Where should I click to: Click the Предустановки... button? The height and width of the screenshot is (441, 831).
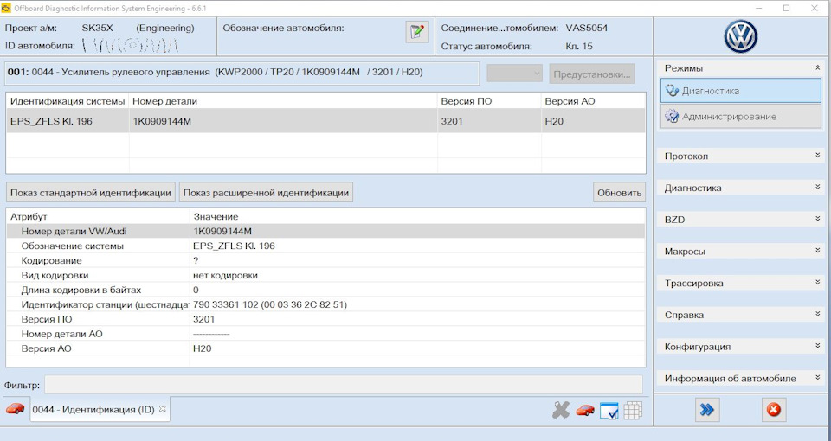click(x=592, y=74)
